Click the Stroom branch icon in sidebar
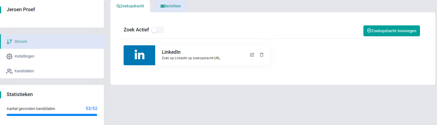The width and height of the screenshot is (437, 125). pos(9,41)
